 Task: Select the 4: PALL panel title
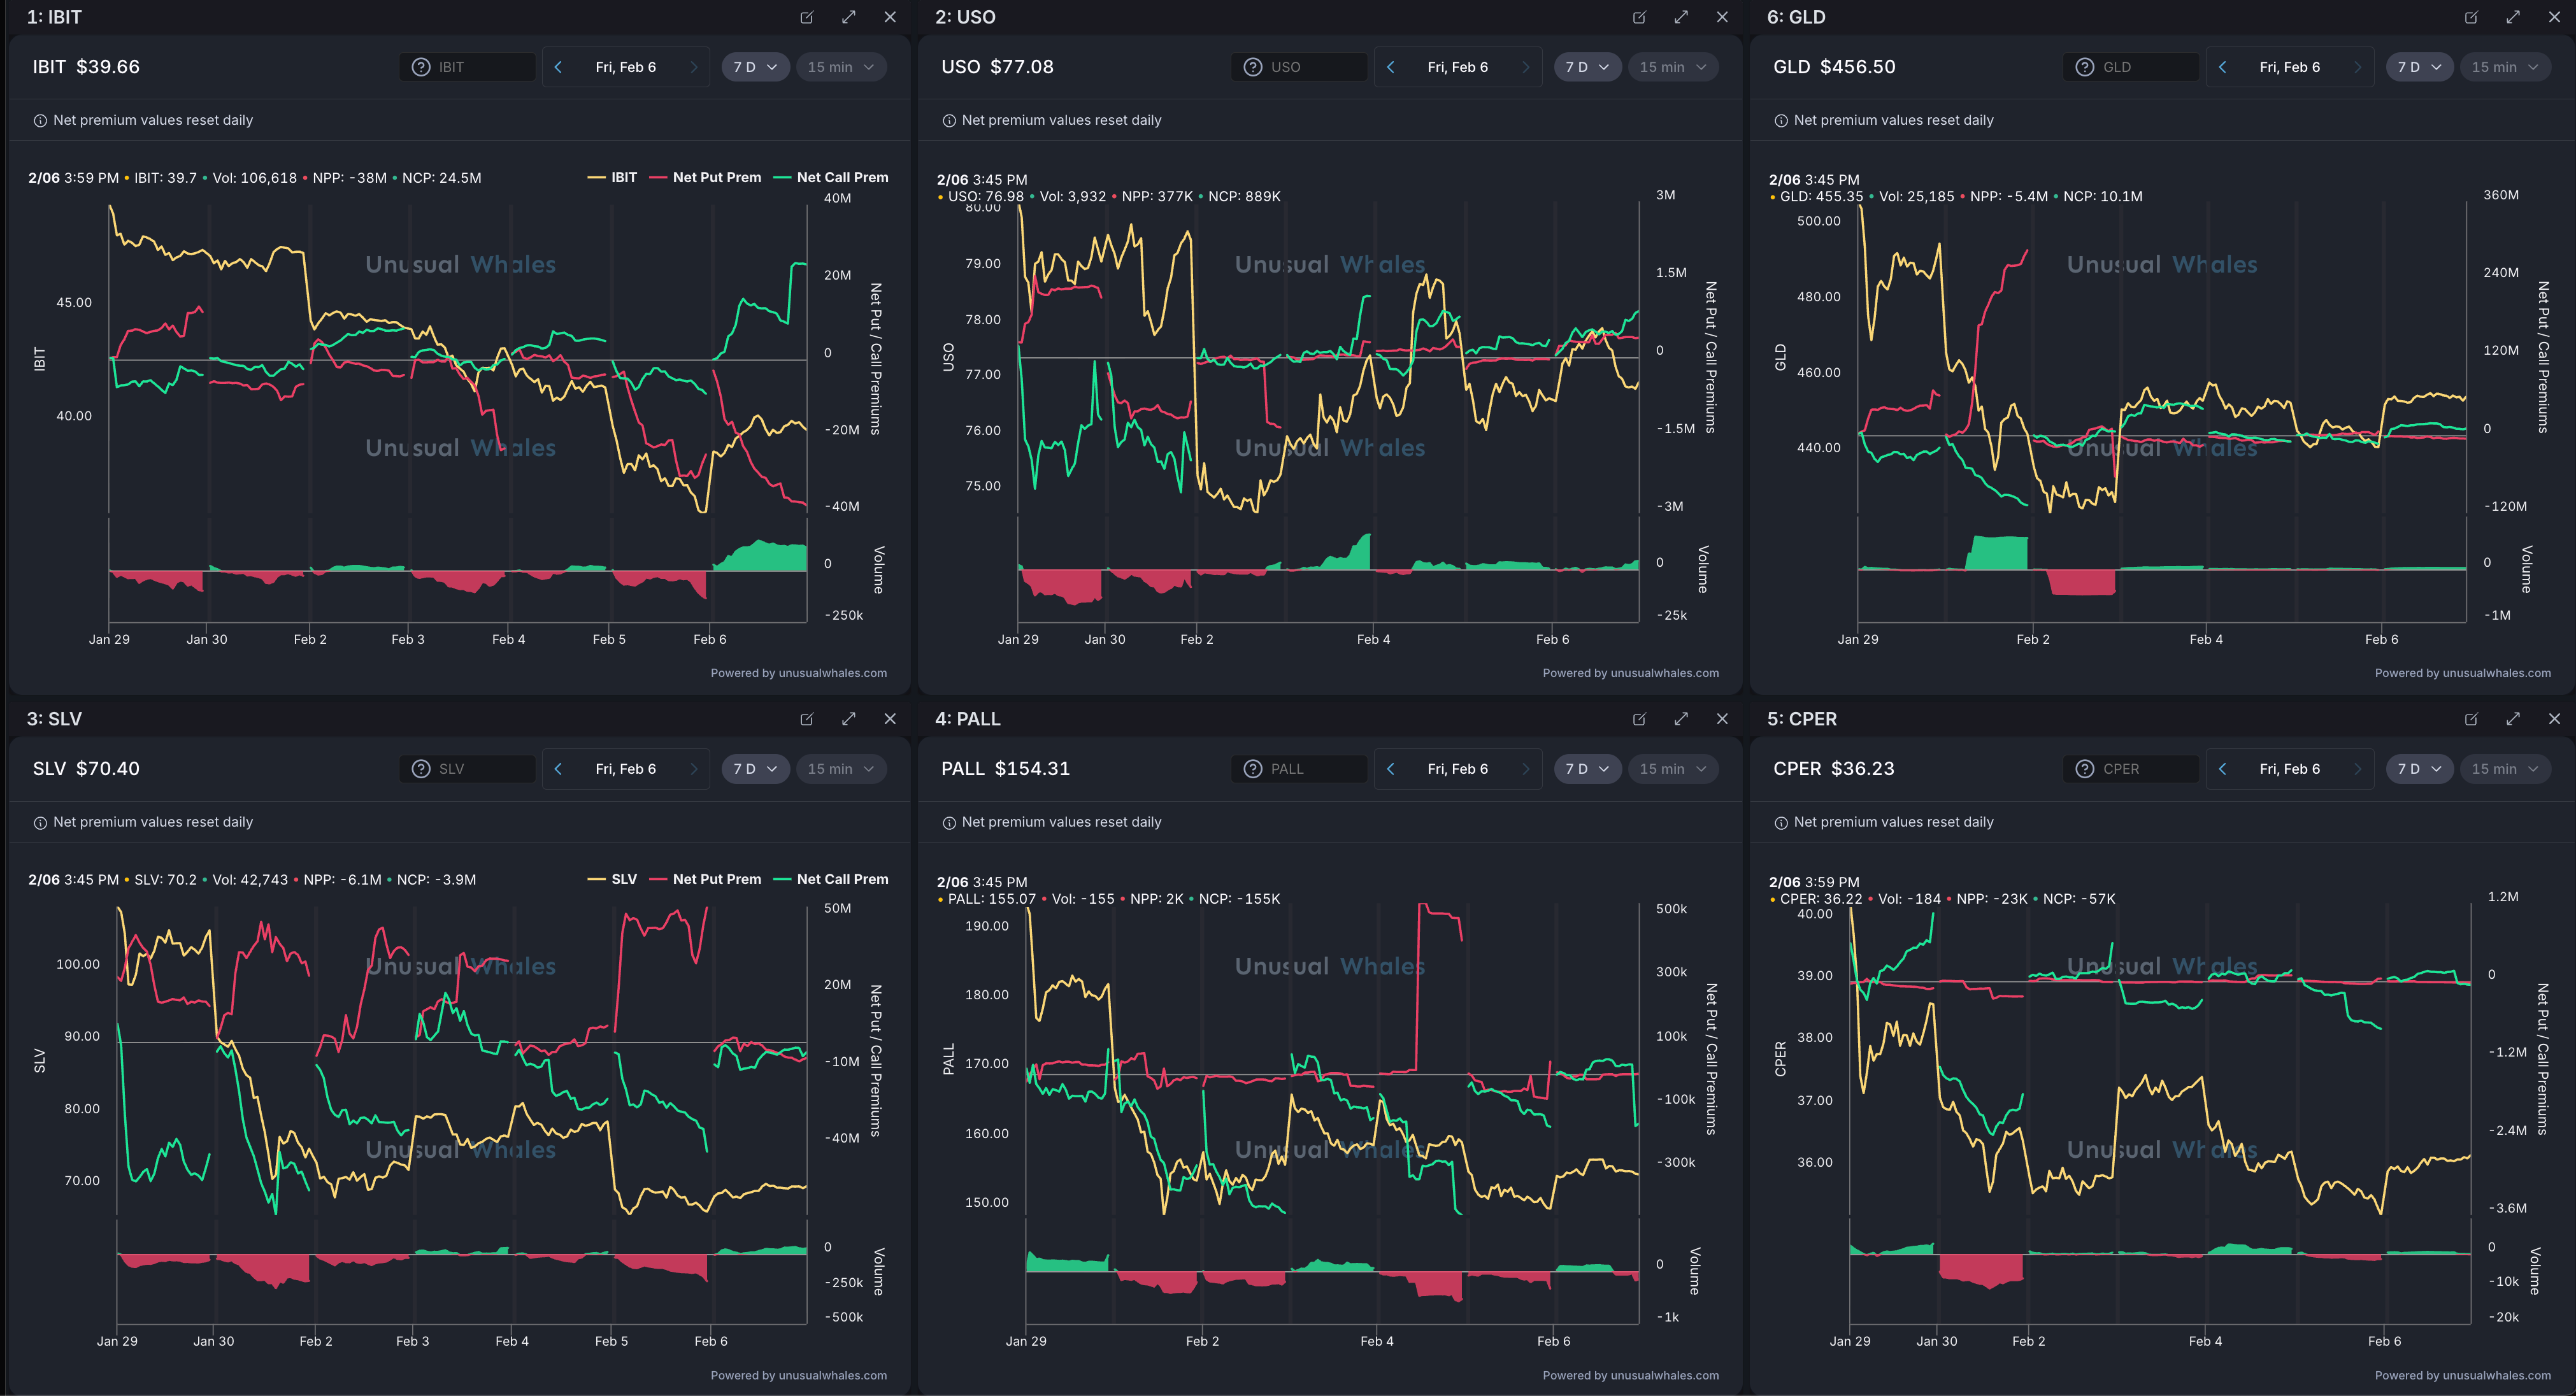coord(967,719)
